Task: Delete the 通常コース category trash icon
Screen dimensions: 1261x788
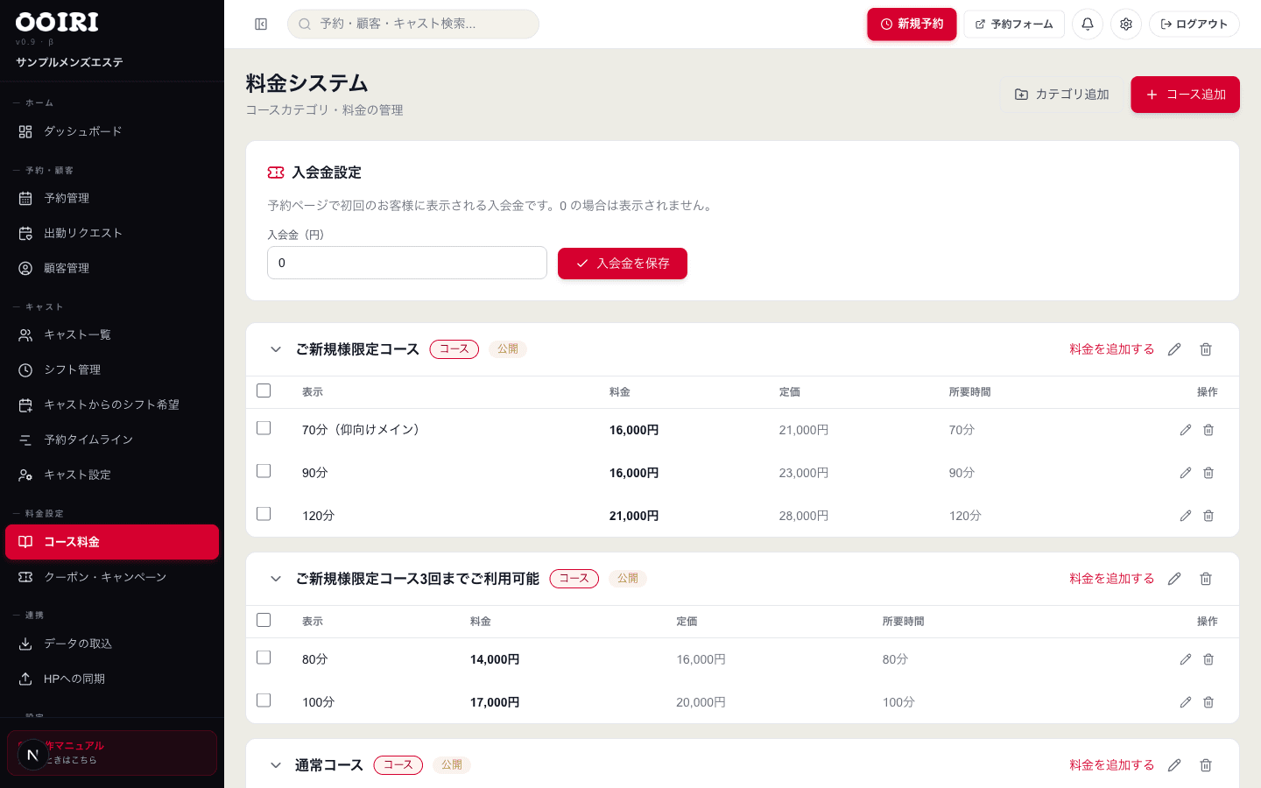Action: pos(1206,765)
